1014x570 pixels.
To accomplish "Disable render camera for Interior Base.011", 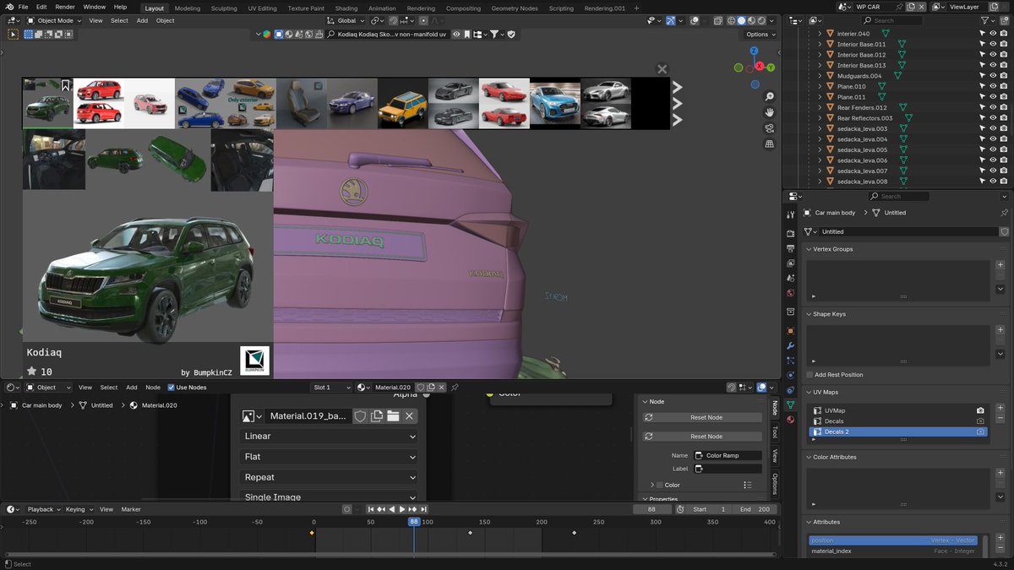I will click(1004, 44).
